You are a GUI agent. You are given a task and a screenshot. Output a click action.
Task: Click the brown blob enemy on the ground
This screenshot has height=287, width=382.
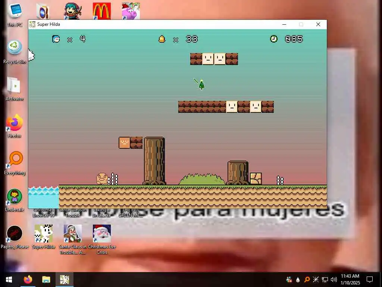point(102,179)
